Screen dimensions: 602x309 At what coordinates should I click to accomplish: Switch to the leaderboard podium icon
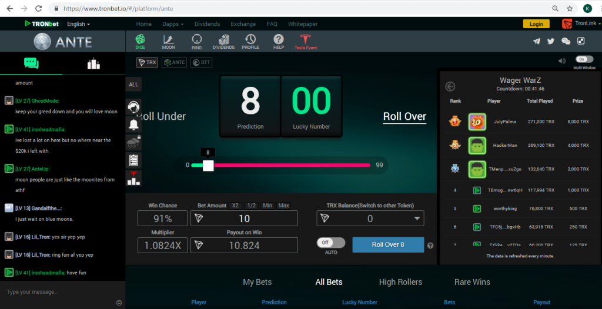coord(93,63)
